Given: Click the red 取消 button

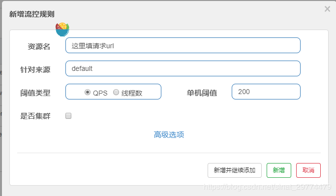Looking at the screenshot, I should [308, 170].
